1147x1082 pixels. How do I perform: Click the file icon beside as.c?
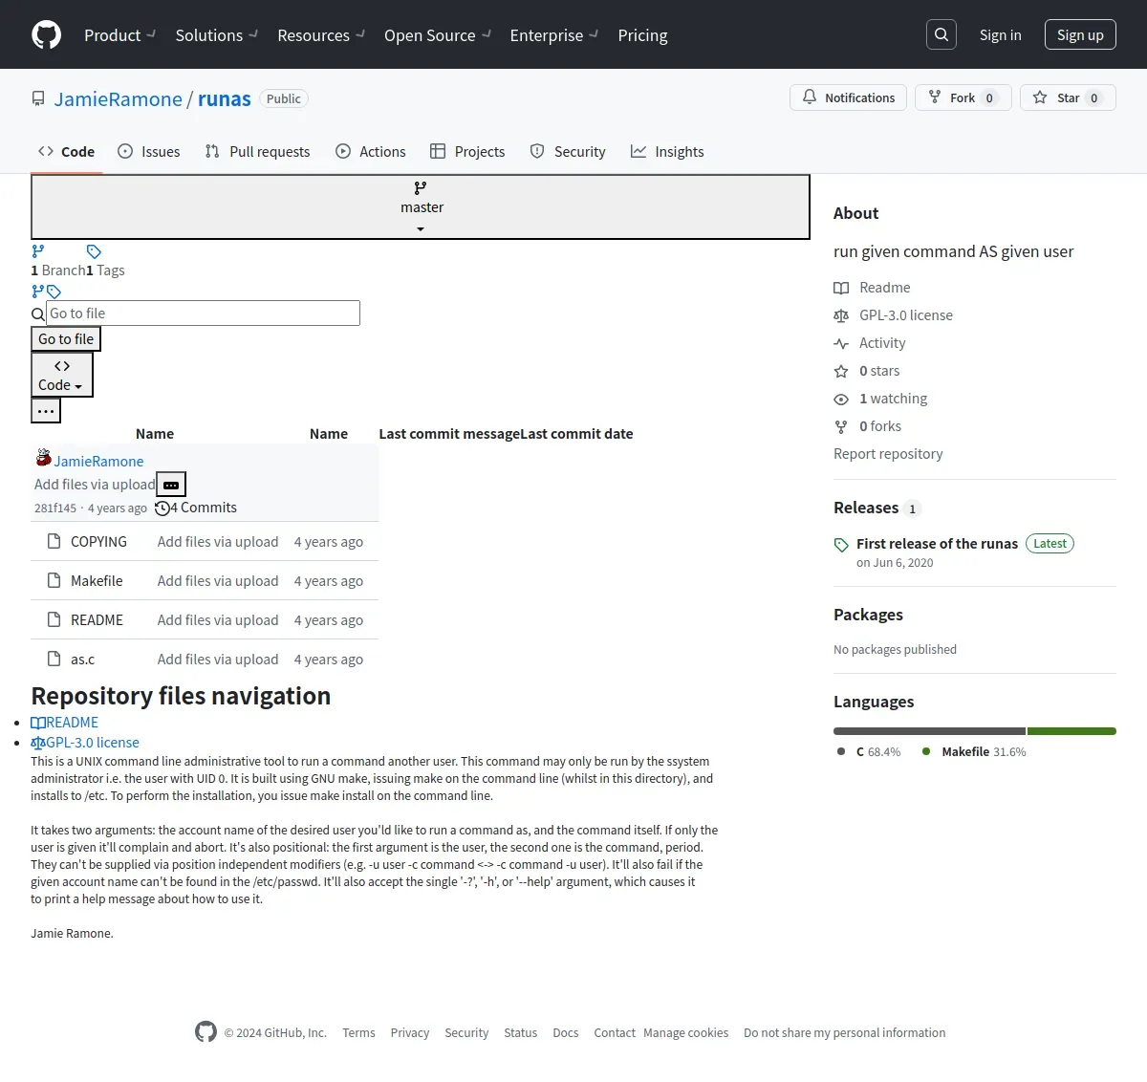click(54, 660)
